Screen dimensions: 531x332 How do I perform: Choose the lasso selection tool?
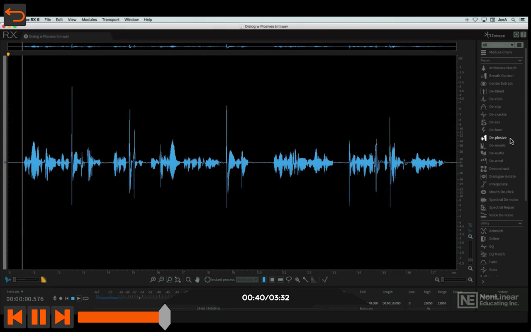pos(289,280)
